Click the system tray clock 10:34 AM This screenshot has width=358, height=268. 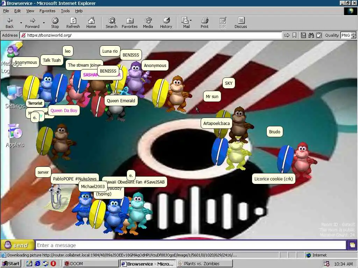343,264
